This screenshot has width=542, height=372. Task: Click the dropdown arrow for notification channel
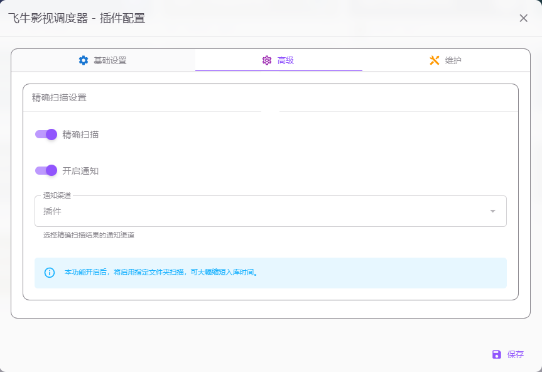[x=492, y=211]
